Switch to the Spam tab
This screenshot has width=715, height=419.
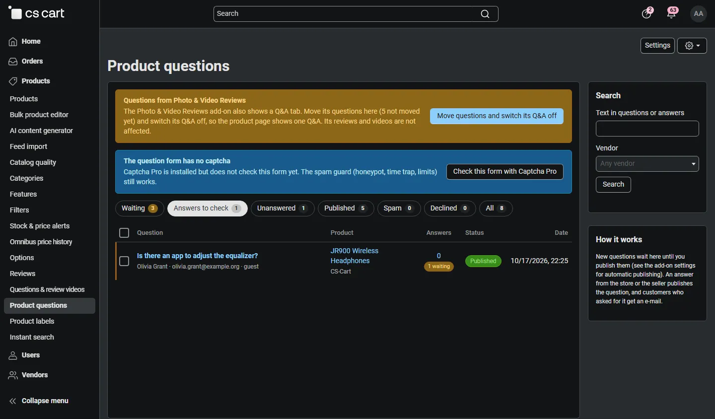pos(399,209)
